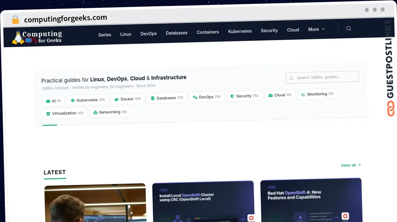Open Security in the navigation bar
This screenshot has height=222, width=397.
pyautogui.click(x=269, y=30)
